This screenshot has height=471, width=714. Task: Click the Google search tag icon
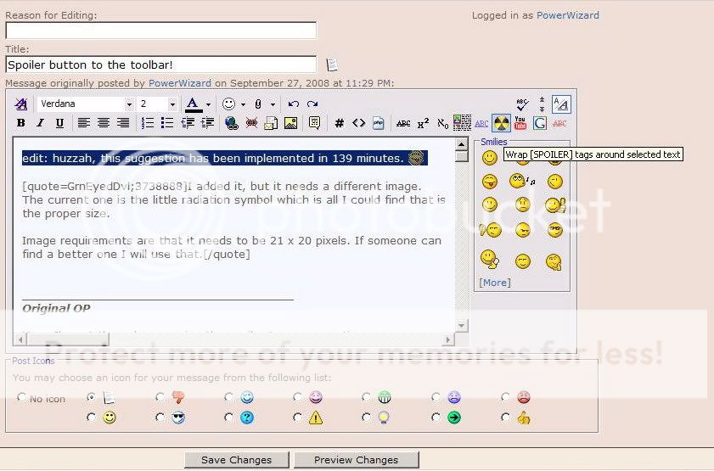coord(539,123)
